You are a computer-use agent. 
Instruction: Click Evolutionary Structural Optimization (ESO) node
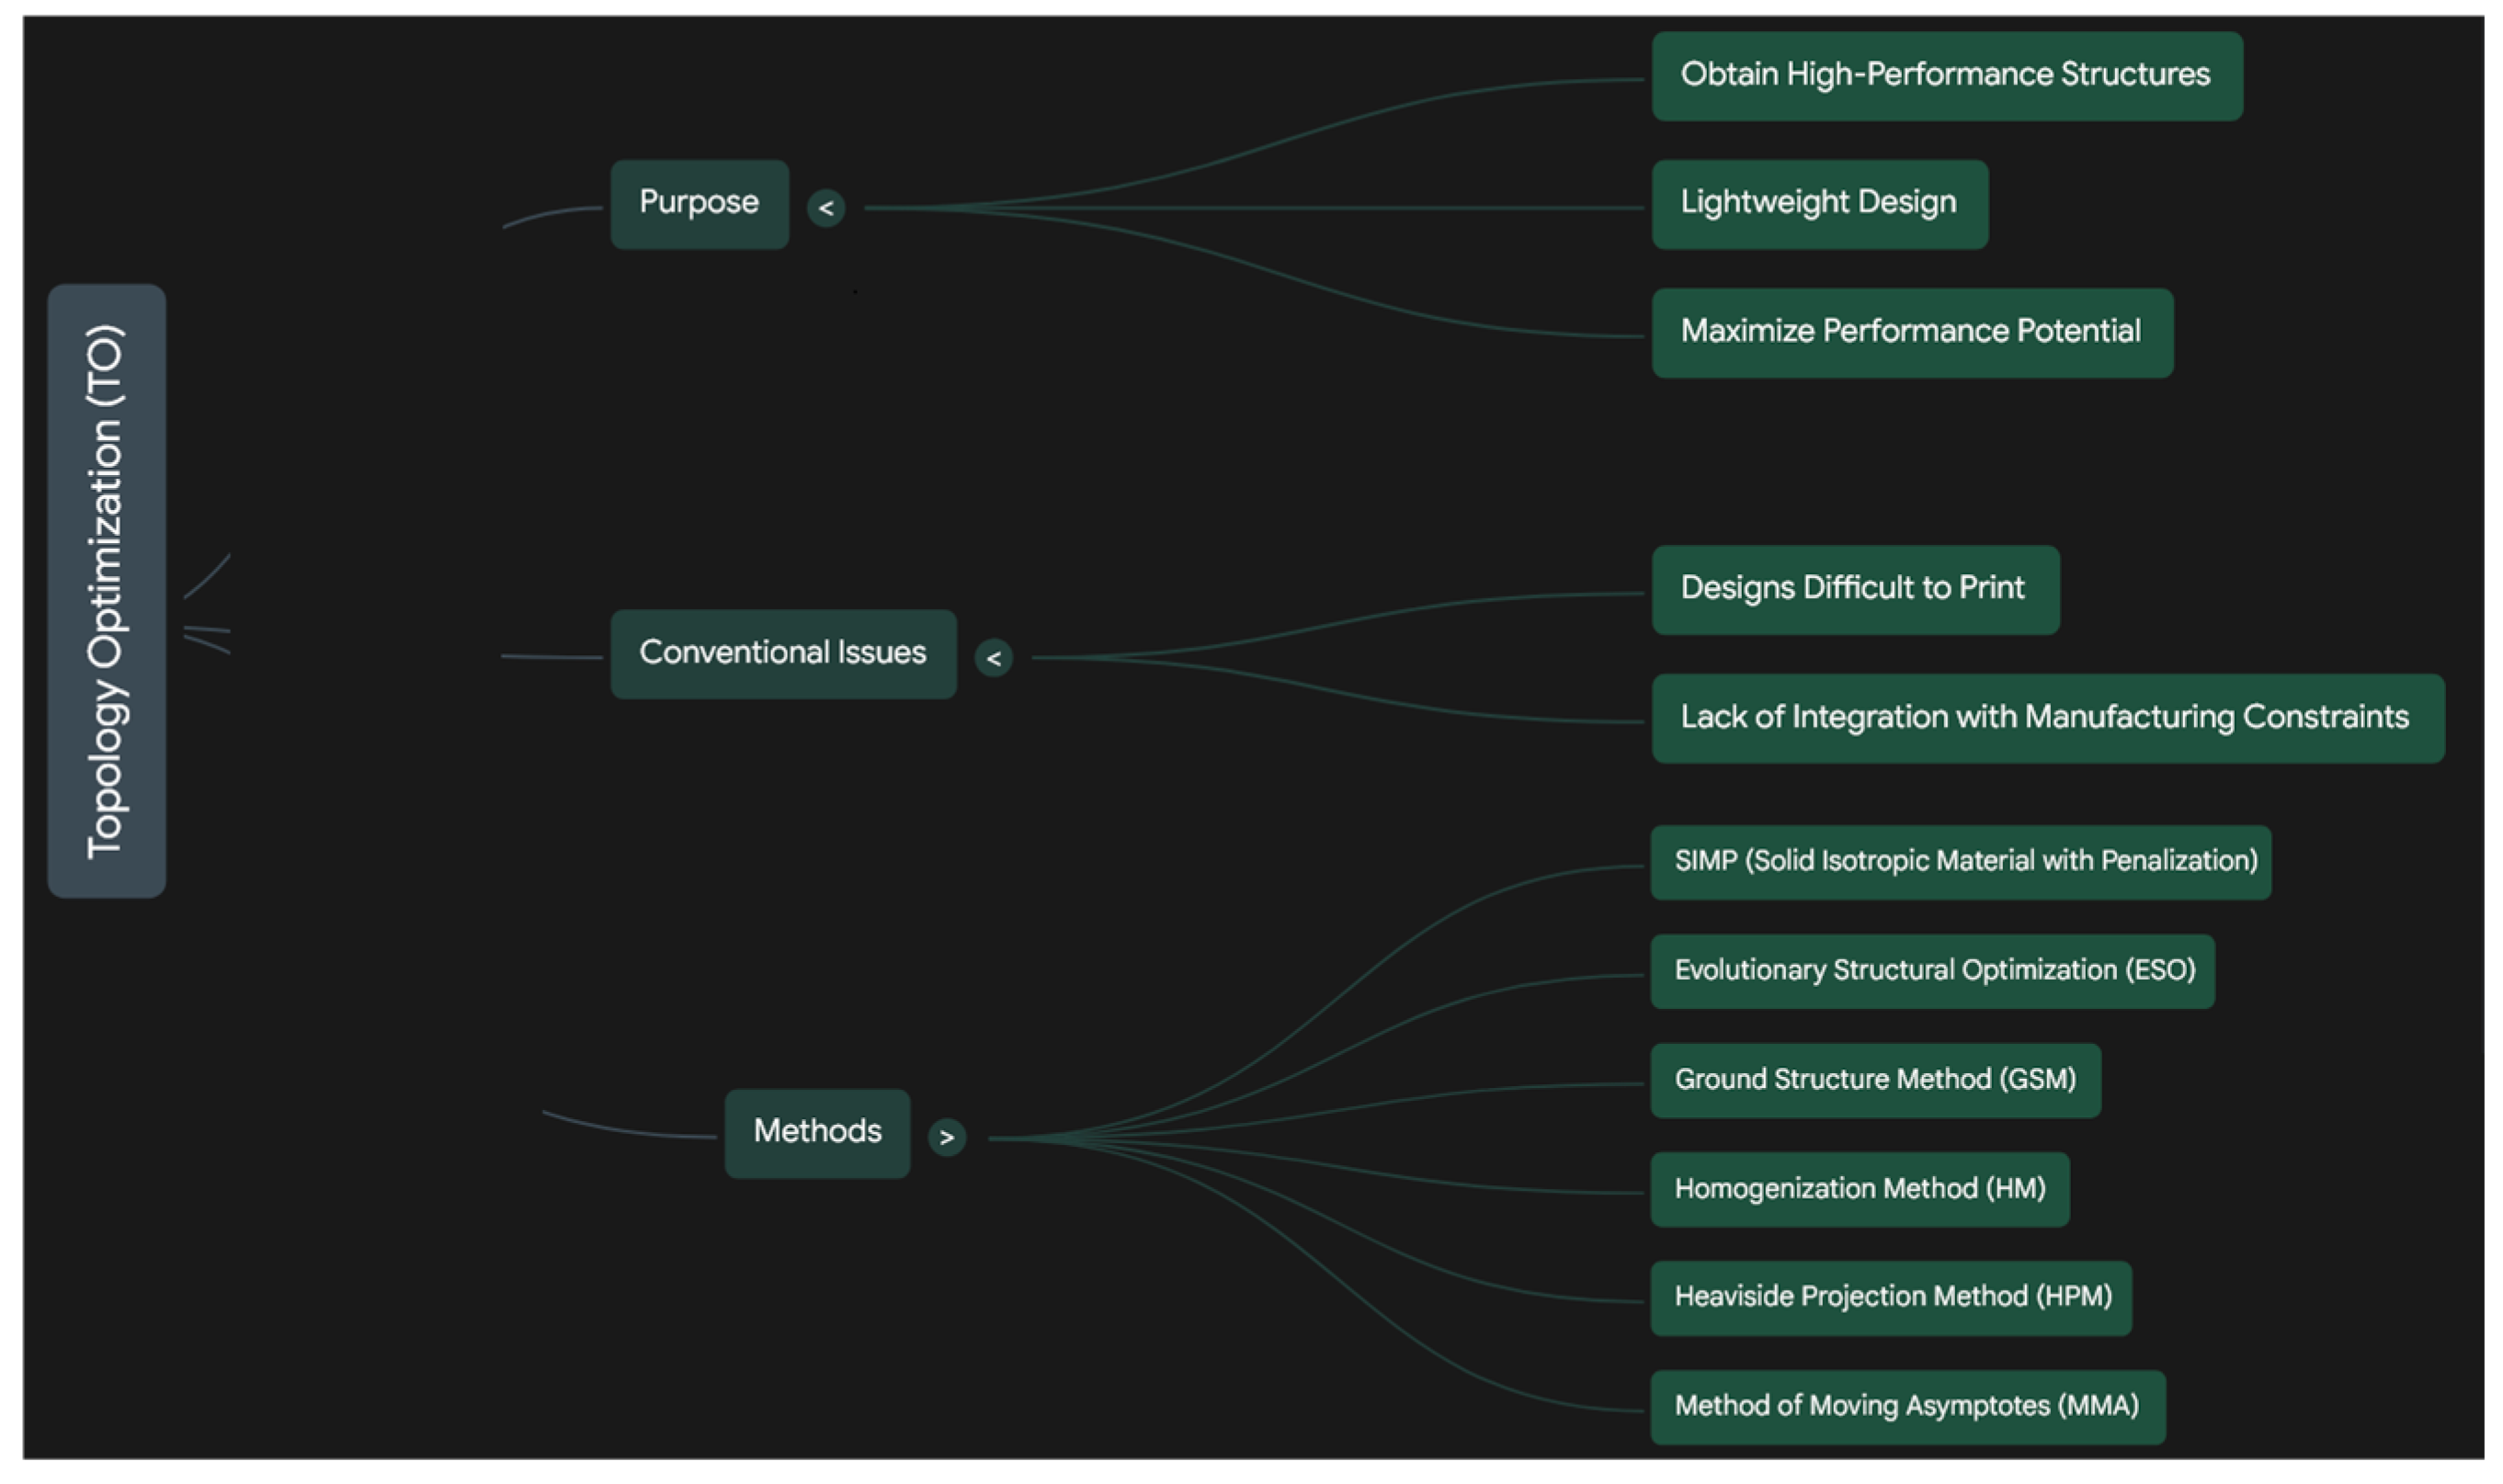[1932, 971]
